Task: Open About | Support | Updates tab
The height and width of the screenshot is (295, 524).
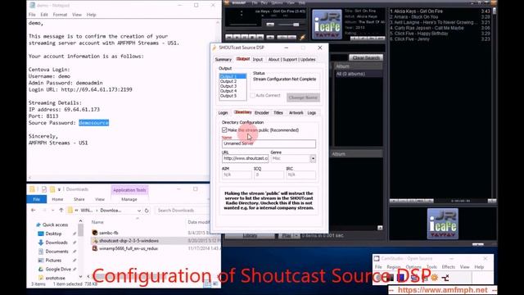Action: [291, 60]
